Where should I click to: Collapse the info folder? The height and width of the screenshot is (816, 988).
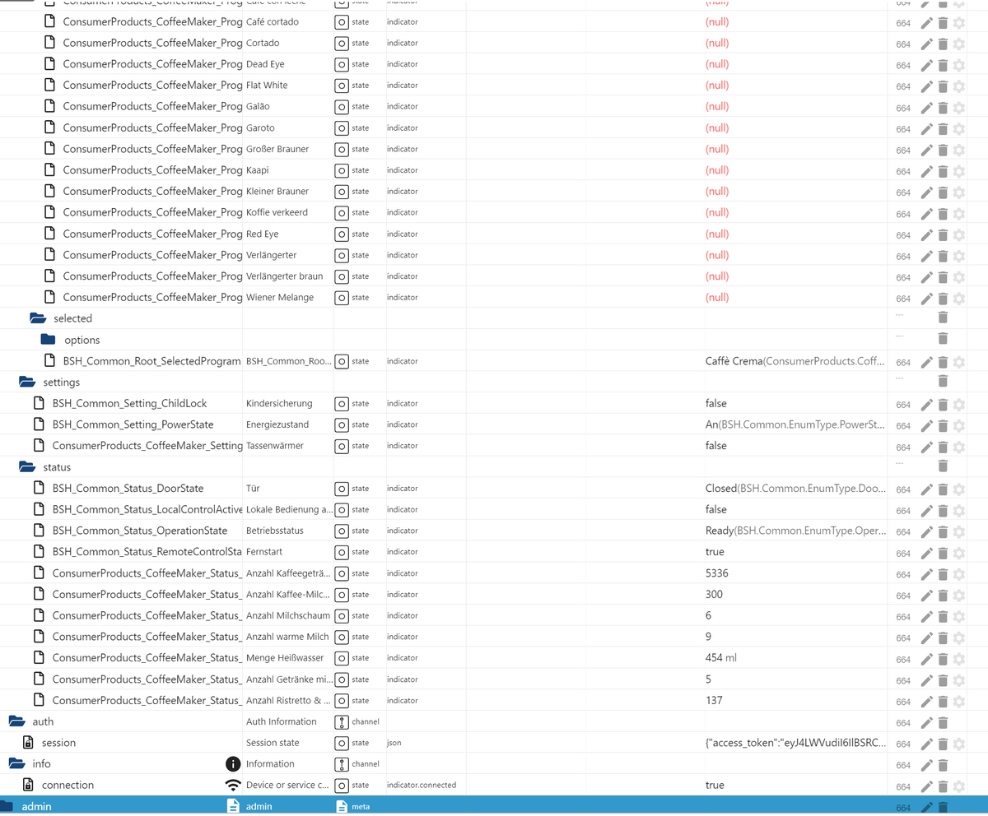pyautogui.click(x=16, y=763)
